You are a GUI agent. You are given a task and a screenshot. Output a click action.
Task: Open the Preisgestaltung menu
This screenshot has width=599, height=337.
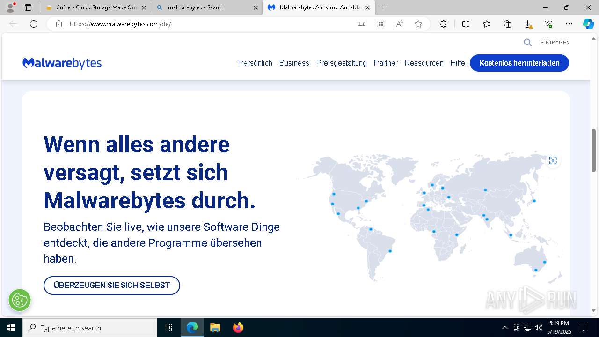tap(342, 63)
